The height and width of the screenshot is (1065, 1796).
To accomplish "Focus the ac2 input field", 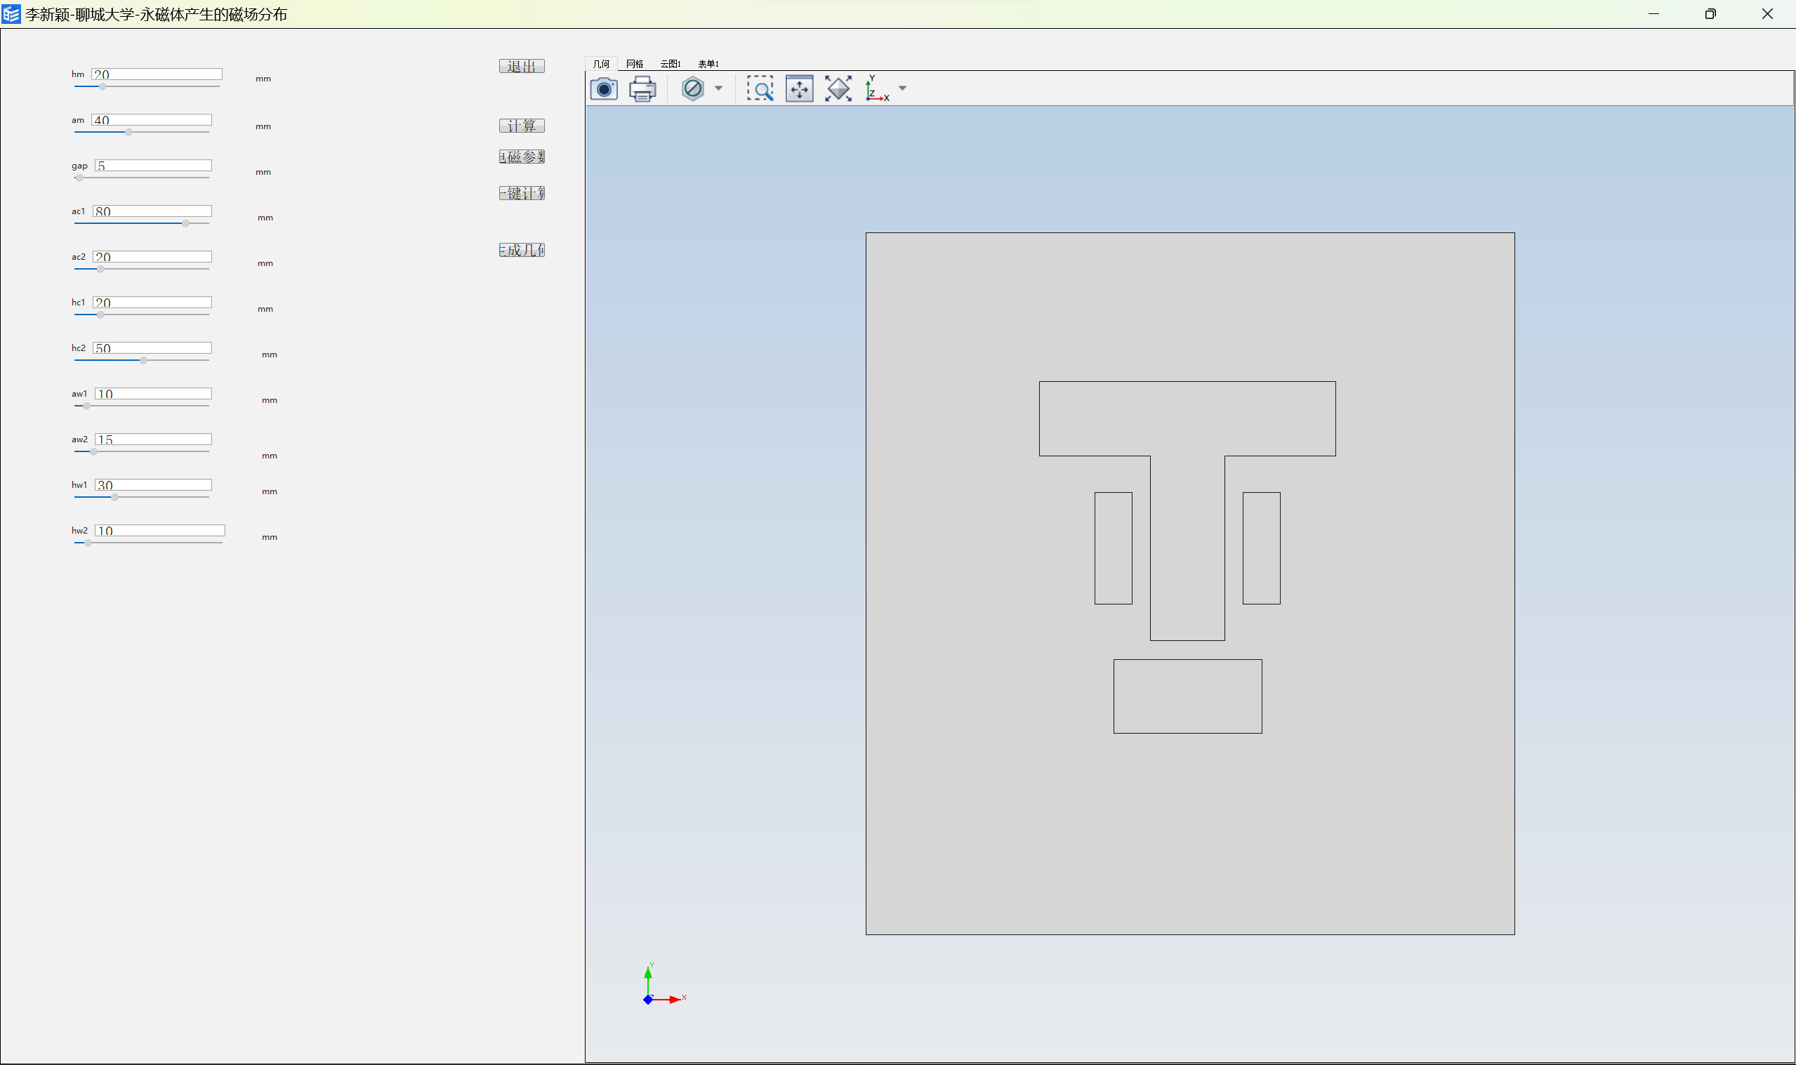I will [152, 257].
